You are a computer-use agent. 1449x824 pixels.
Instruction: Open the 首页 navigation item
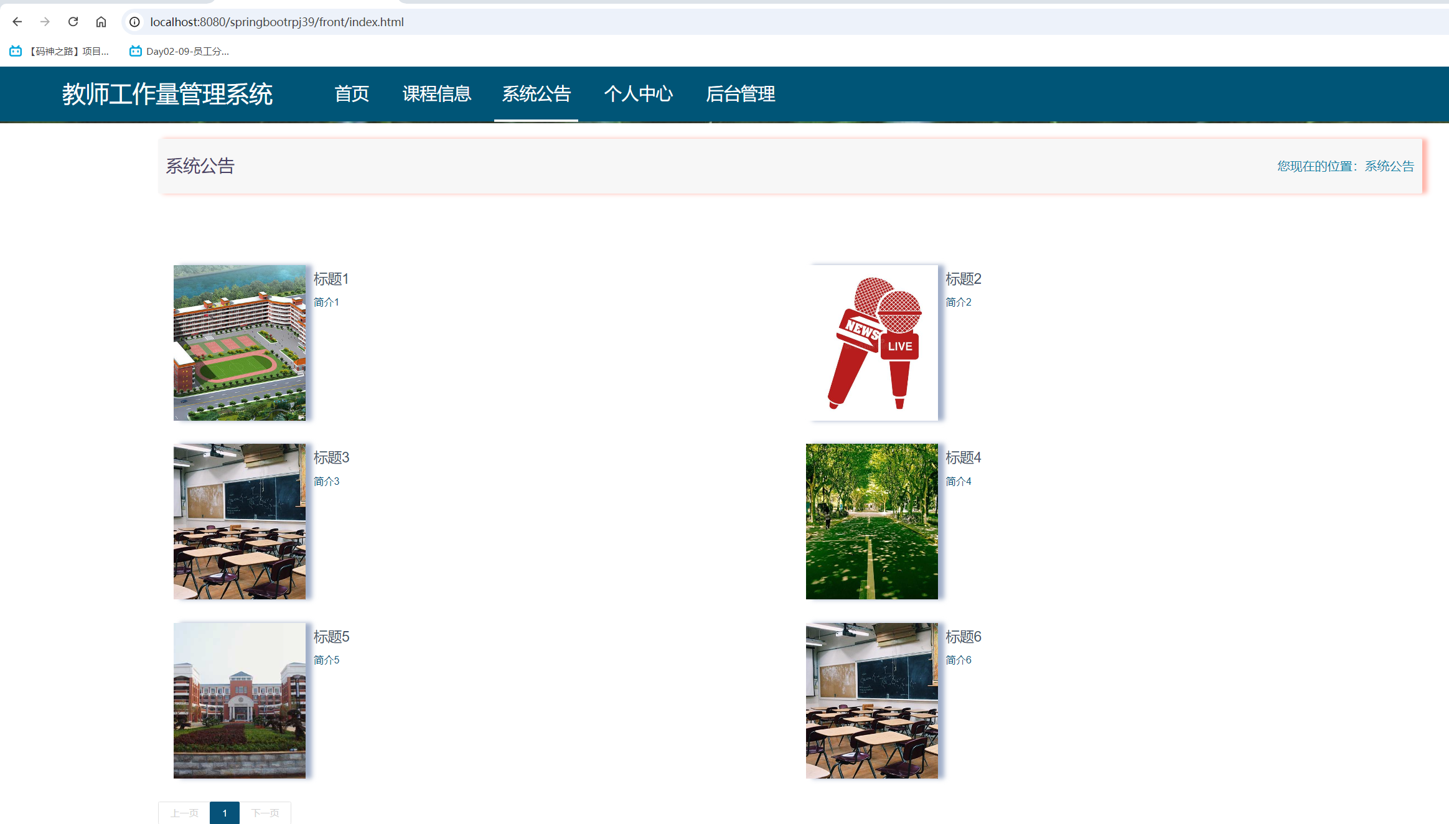(x=352, y=94)
